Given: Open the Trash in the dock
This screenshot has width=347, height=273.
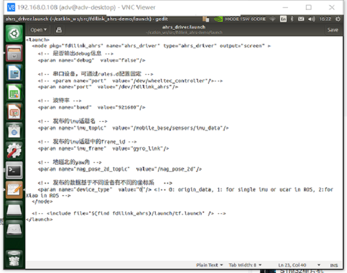Looking at the screenshot, I should tap(14, 259).
